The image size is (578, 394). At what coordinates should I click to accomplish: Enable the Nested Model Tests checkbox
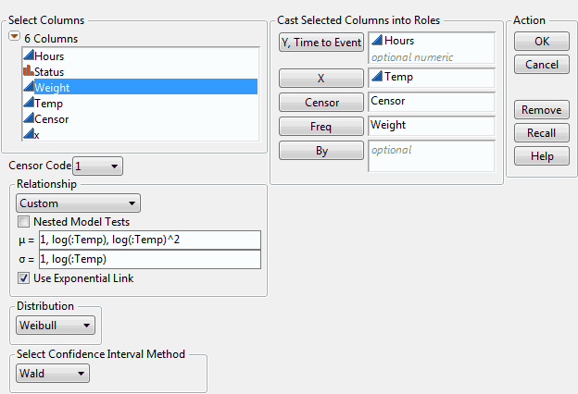coord(24,222)
